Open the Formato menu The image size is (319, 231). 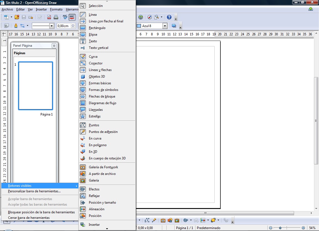56,9
